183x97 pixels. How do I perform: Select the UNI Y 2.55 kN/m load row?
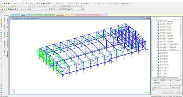pyautogui.click(x=163, y=71)
